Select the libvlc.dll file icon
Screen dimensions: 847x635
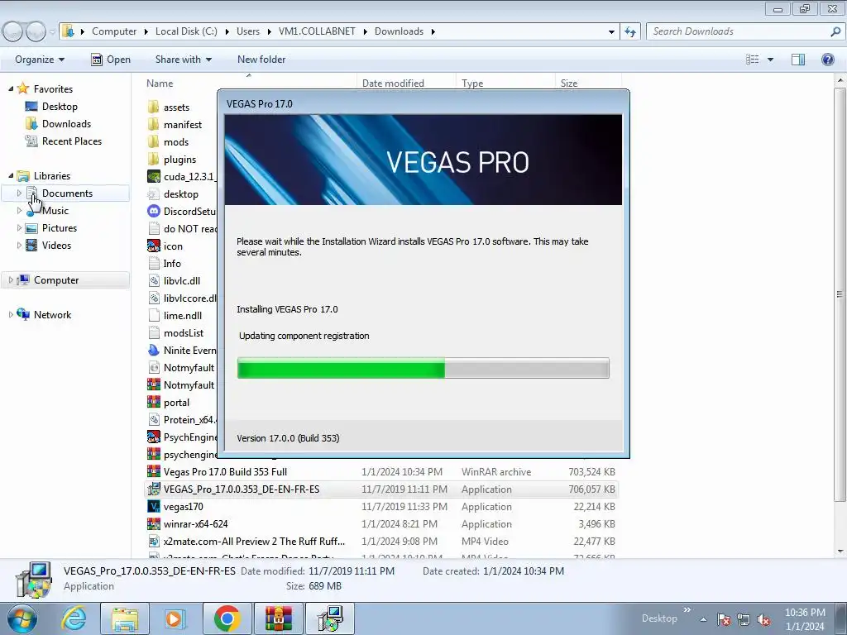[154, 280]
